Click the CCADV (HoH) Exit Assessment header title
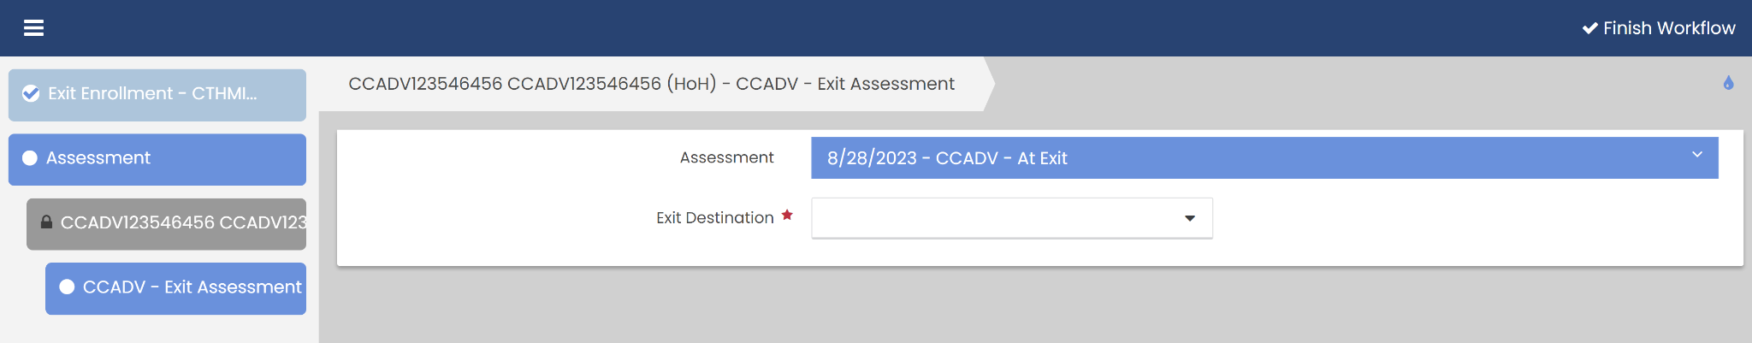The height and width of the screenshot is (343, 1752). point(651,84)
